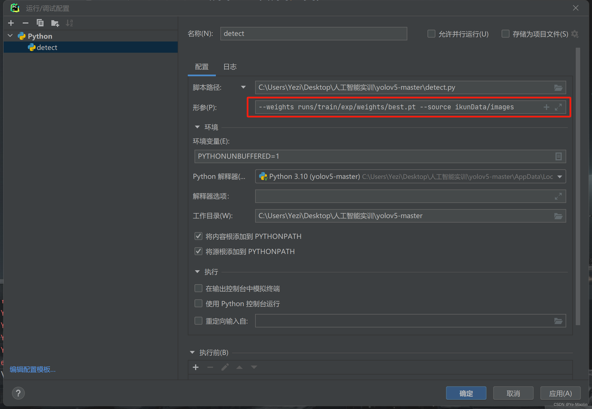This screenshot has height=409, width=592.
Task: Switch to the 日志 logs tab
Action: point(230,67)
